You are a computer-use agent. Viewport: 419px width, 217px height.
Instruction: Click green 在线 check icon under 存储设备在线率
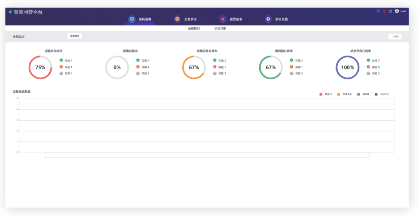(x=215, y=61)
